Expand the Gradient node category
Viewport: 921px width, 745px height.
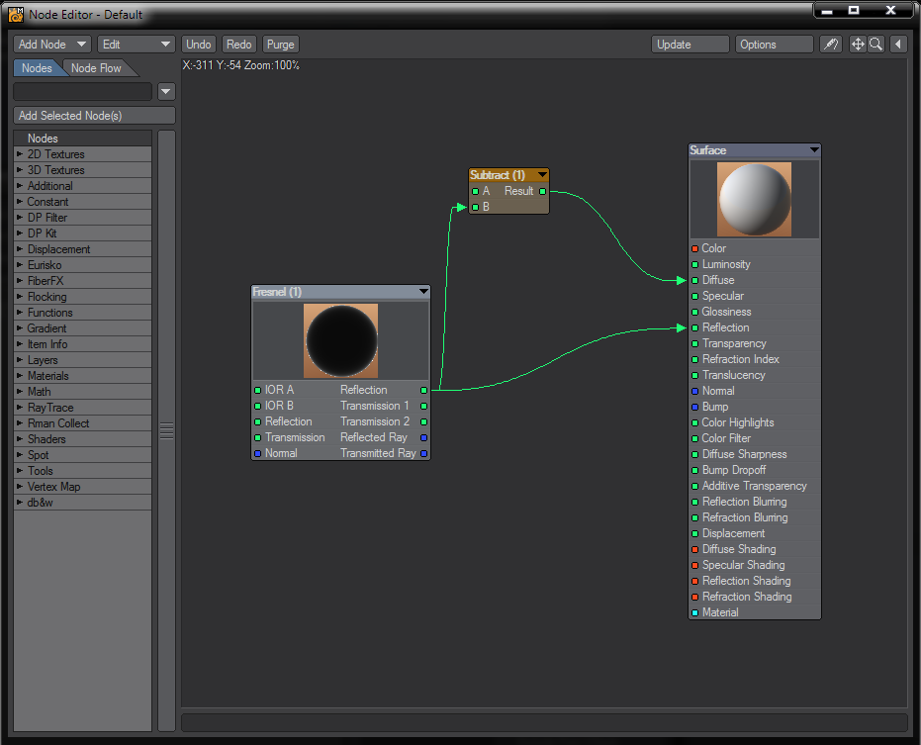20,328
